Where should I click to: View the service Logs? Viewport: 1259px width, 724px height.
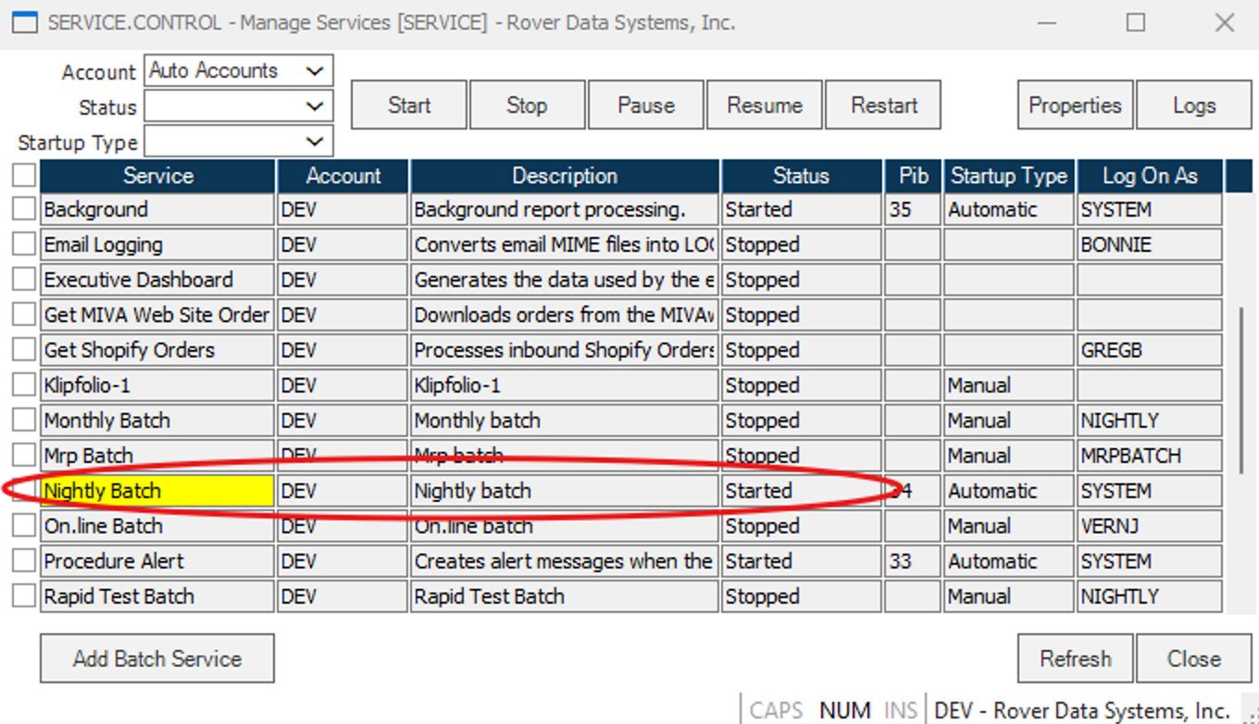[x=1193, y=106]
